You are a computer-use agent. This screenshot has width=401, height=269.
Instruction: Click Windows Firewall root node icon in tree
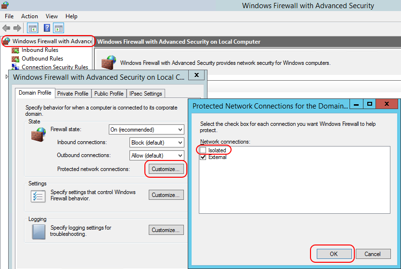(x=6, y=41)
